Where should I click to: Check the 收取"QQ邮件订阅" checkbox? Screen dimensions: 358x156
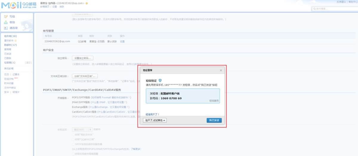point(73,139)
